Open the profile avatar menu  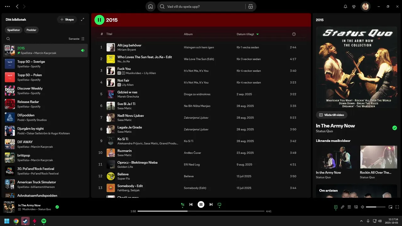[366, 6]
